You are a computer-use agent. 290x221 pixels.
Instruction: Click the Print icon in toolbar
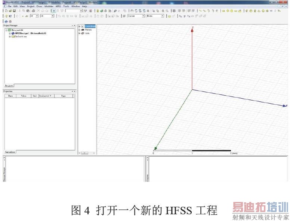coord(33,11)
